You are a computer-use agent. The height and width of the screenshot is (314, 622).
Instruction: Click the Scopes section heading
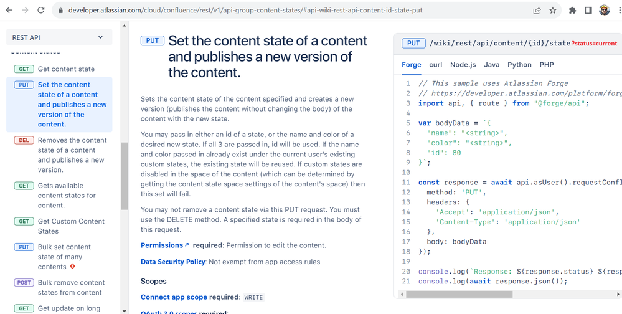(x=154, y=282)
